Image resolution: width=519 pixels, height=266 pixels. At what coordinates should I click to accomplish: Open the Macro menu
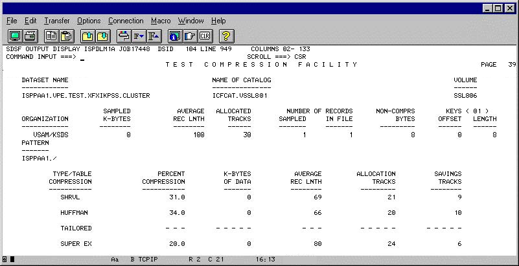click(x=161, y=21)
